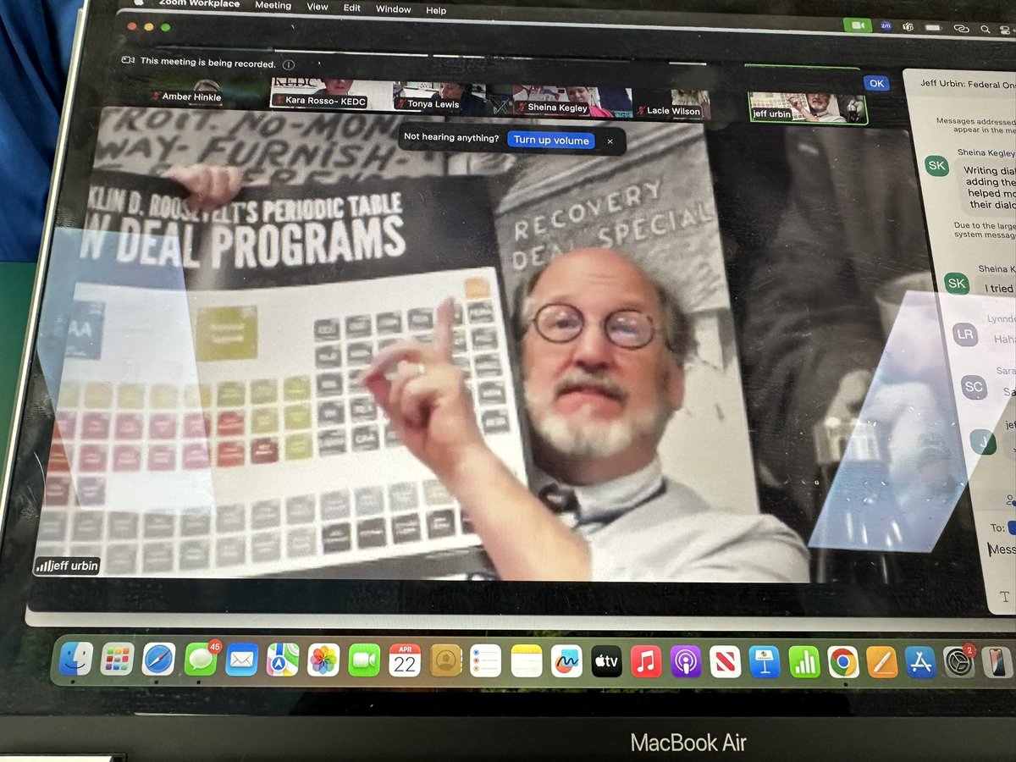Click the LR avatar in chat

click(x=965, y=334)
